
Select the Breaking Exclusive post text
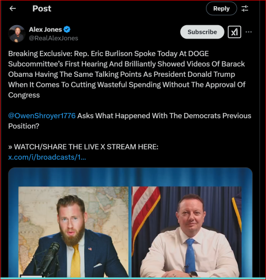(127, 74)
